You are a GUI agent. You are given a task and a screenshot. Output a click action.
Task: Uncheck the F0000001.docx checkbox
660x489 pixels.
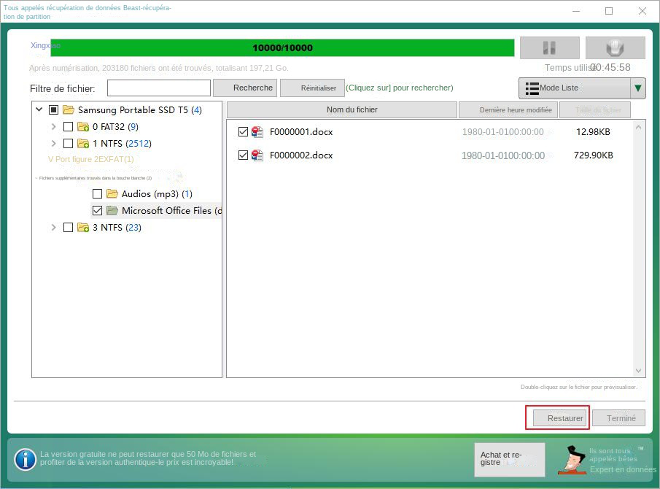244,132
